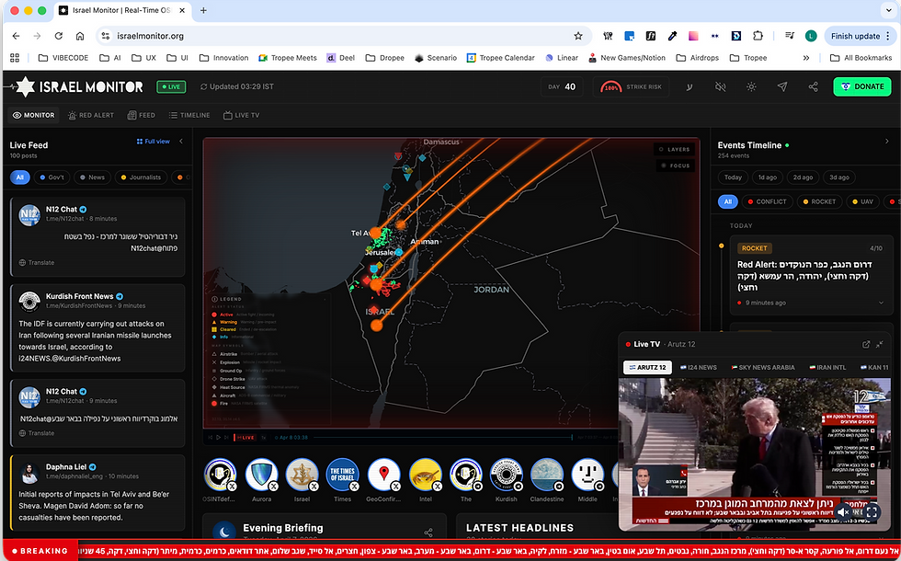This screenshot has width=901, height=561.
Task: Filter Live Feed by Journalists
Action: pyautogui.click(x=141, y=177)
